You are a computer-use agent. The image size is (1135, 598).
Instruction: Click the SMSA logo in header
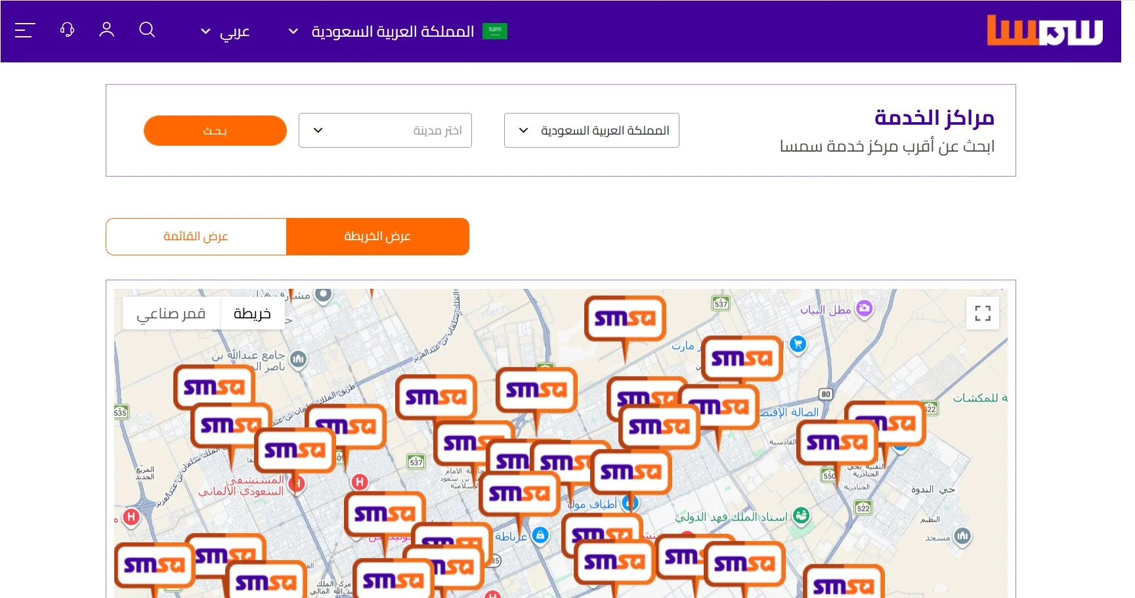coord(1044,31)
